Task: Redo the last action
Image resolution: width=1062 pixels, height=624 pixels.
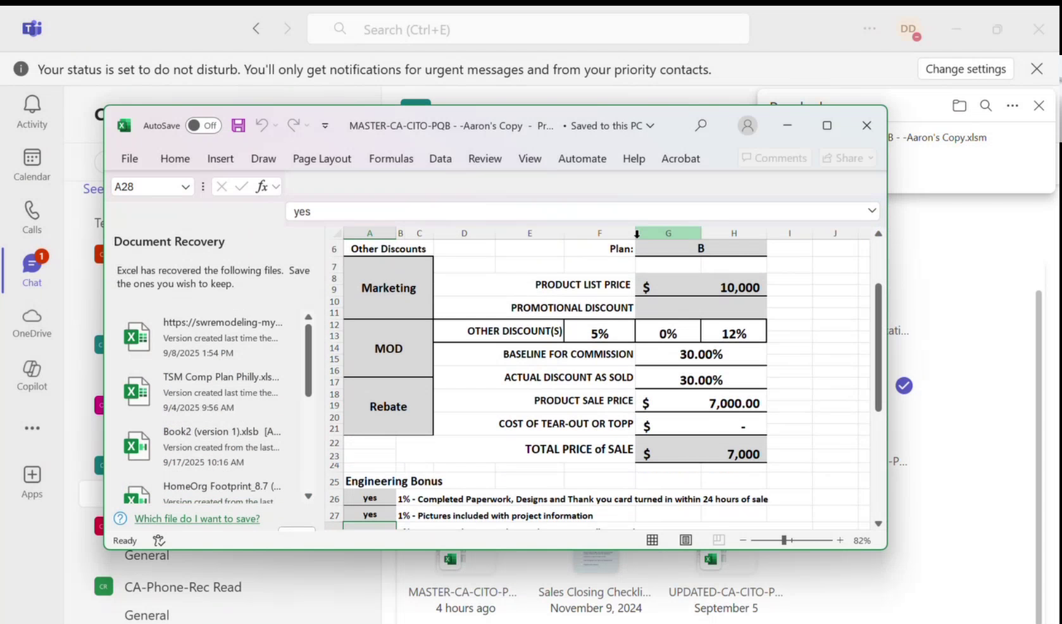Action: pos(292,125)
